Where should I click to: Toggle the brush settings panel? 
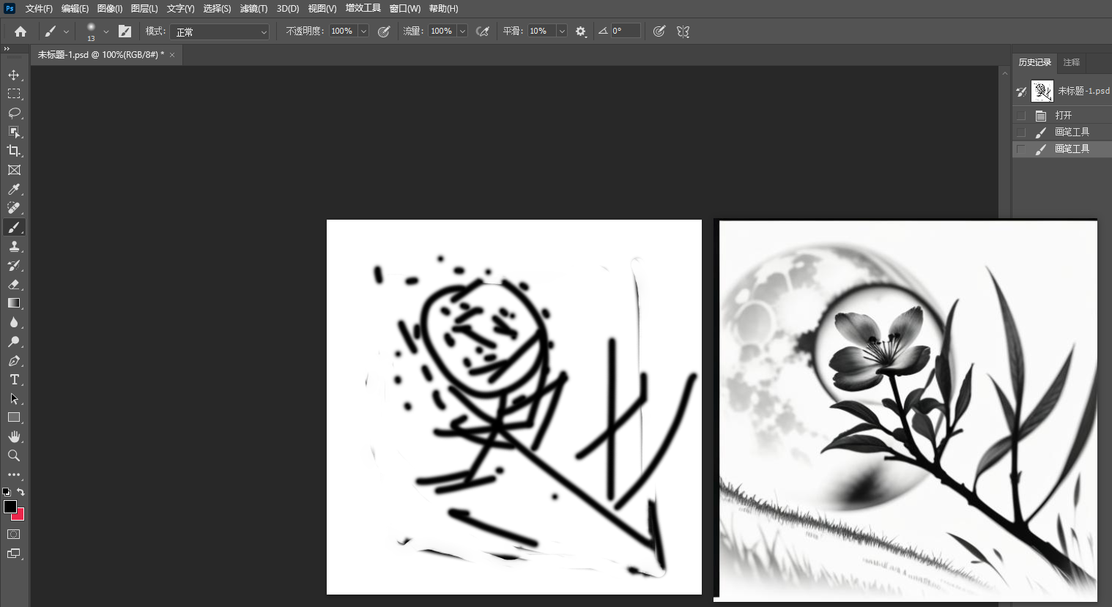point(125,31)
